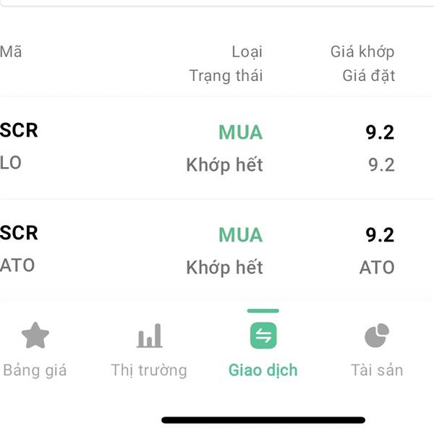Tap the Giá đặt column header
The width and height of the screenshot is (434, 434).
point(369,75)
